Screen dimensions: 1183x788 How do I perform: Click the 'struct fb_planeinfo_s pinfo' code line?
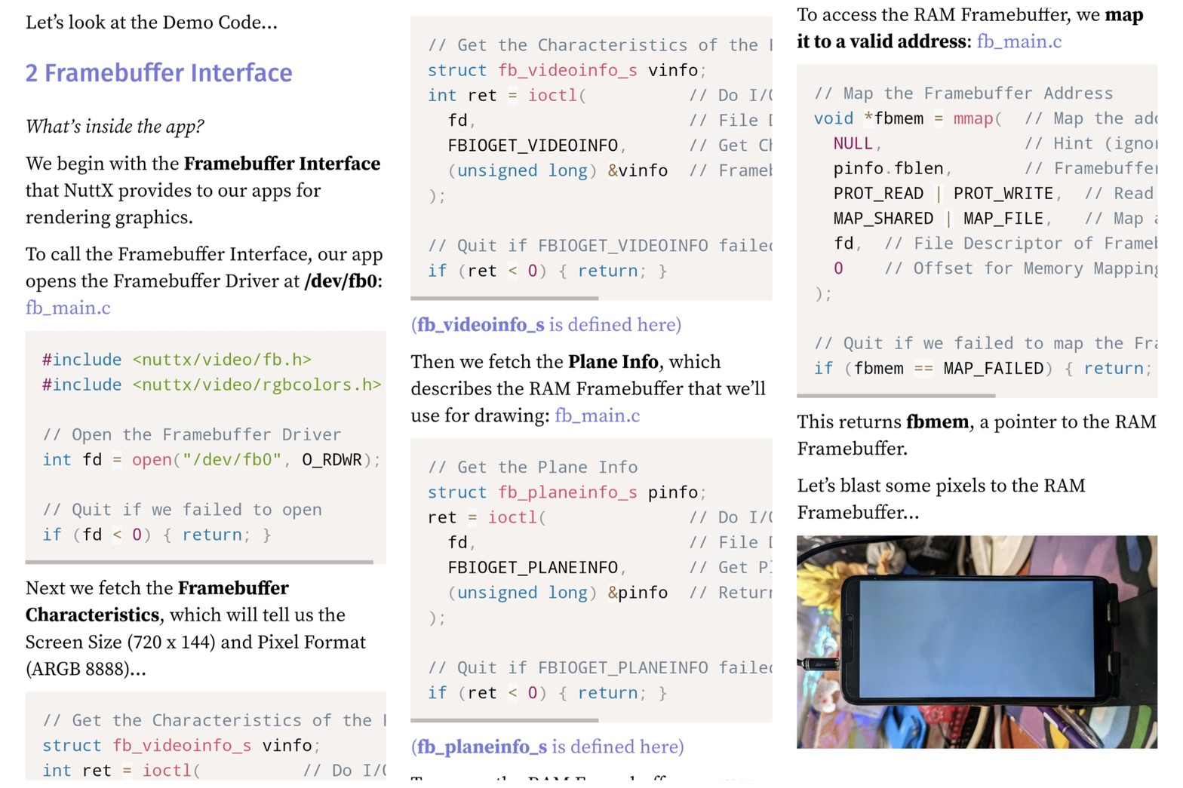tap(566, 492)
